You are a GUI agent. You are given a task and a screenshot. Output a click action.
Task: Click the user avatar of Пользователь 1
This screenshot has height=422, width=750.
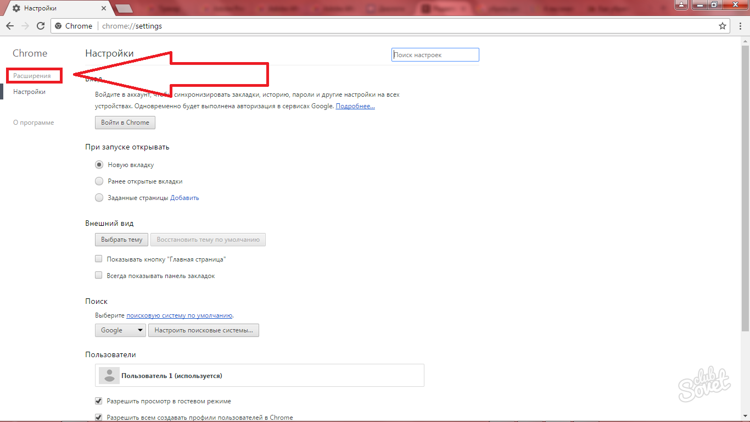109,375
